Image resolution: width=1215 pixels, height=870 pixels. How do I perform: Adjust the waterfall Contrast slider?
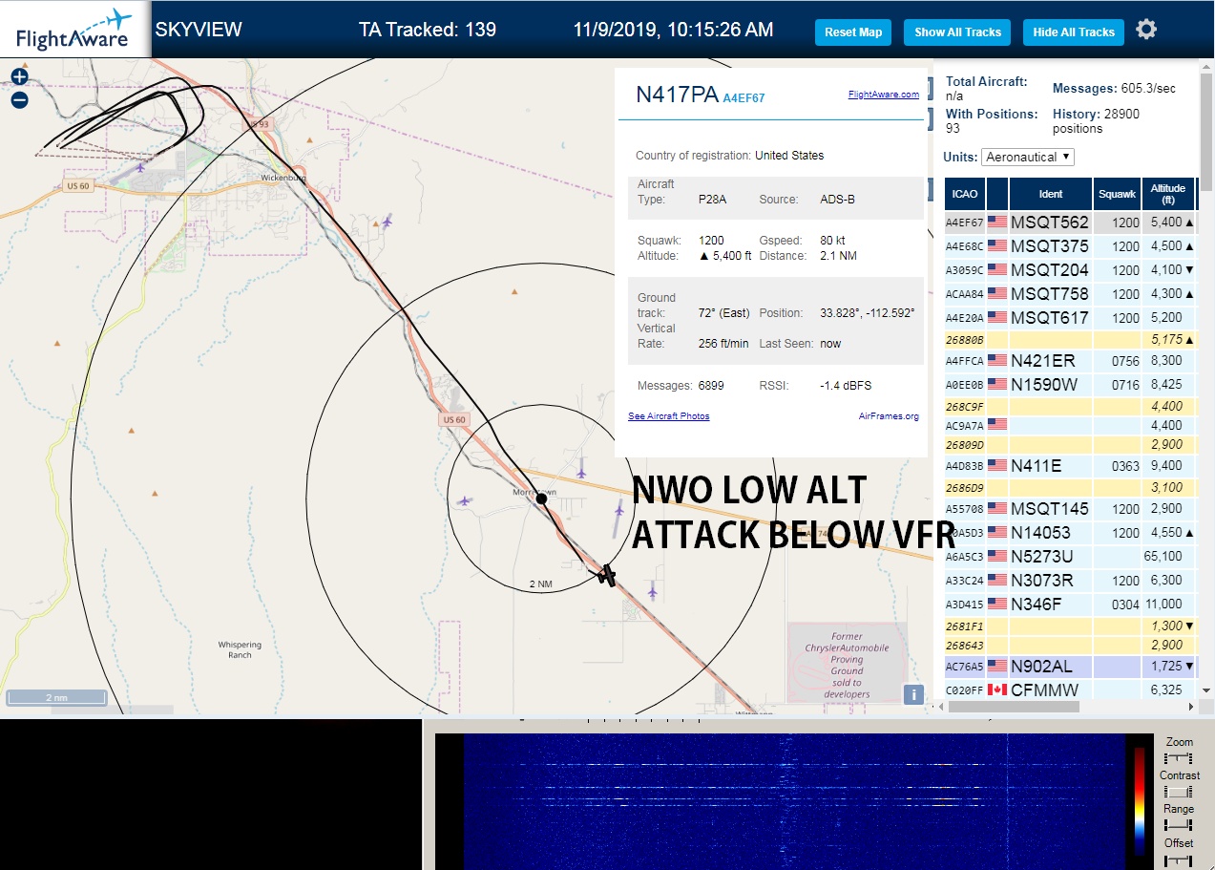tap(1180, 791)
